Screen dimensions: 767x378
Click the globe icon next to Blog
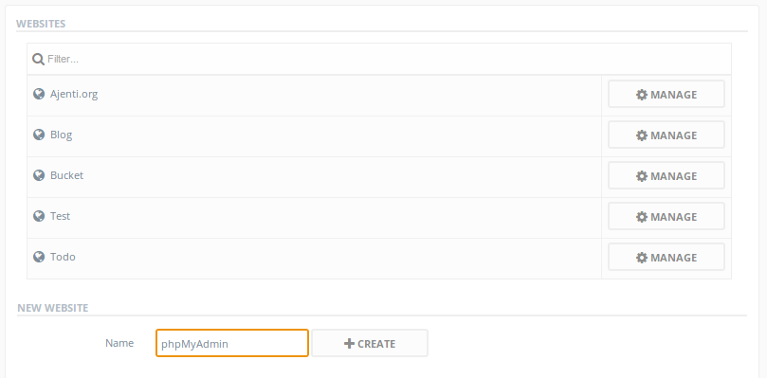[39, 135]
